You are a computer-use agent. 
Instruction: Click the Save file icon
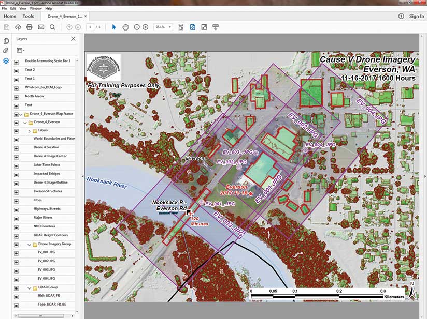[7, 27]
